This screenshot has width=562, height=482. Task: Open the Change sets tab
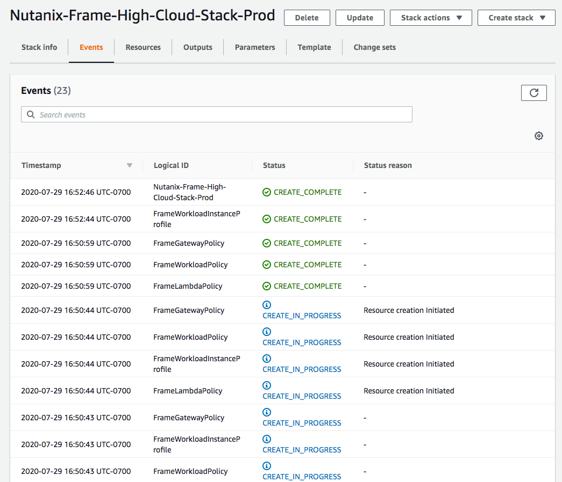374,47
